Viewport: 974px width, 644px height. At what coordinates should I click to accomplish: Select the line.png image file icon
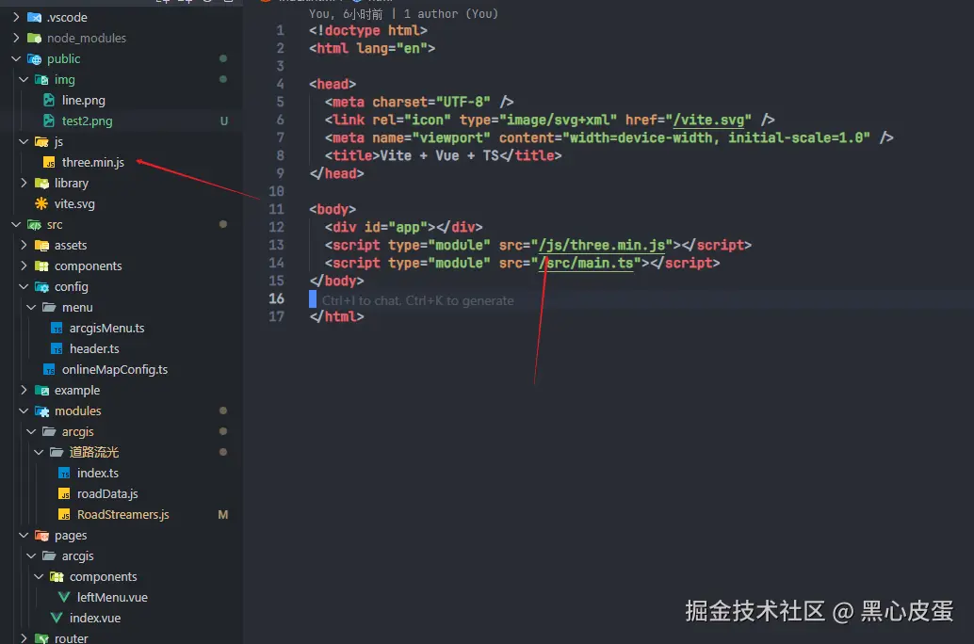(48, 100)
